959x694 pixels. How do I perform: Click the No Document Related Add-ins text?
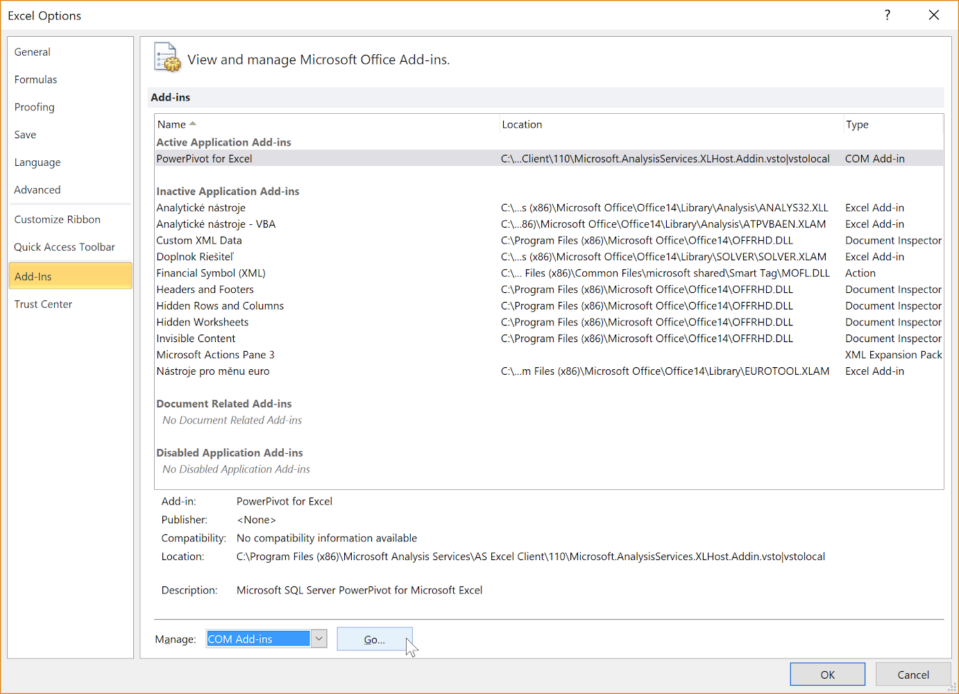pyautogui.click(x=232, y=421)
